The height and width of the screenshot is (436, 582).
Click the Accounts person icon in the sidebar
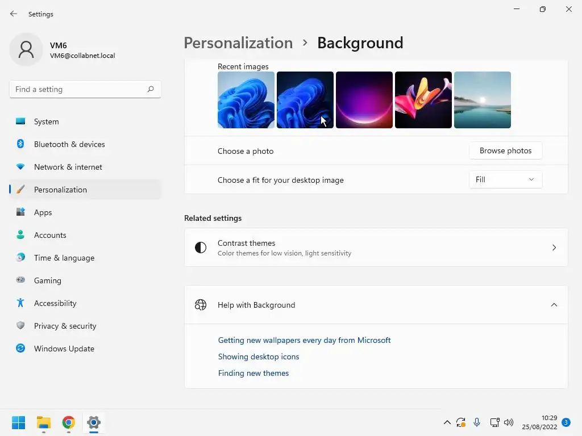20,234
